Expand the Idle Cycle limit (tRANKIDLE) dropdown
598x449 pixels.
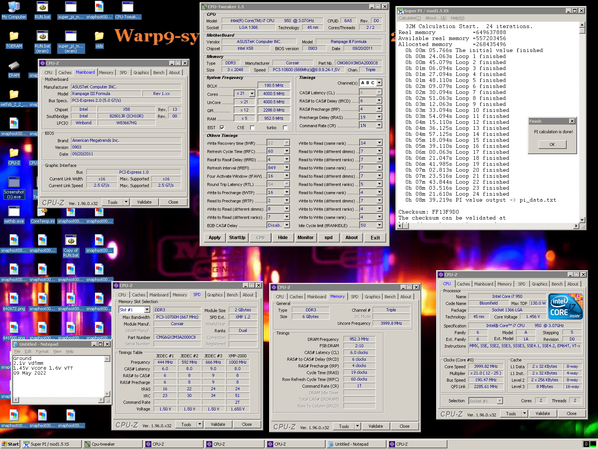(379, 225)
